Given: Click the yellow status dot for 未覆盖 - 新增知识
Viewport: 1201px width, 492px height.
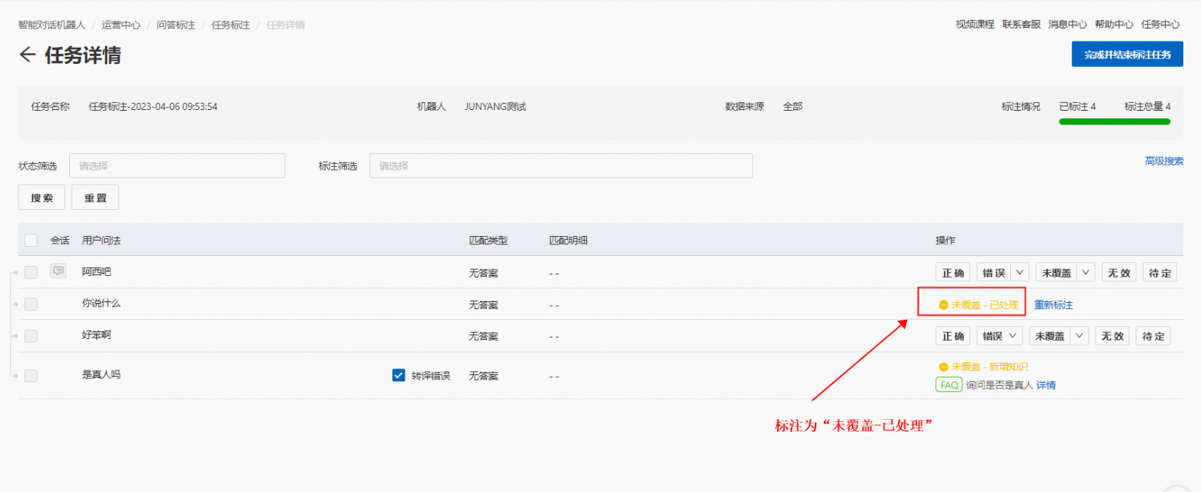Looking at the screenshot, I should coord(943,367).
